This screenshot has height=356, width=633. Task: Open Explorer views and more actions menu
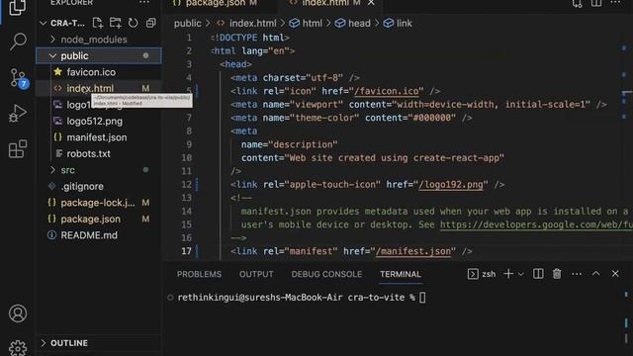[144, 3]
